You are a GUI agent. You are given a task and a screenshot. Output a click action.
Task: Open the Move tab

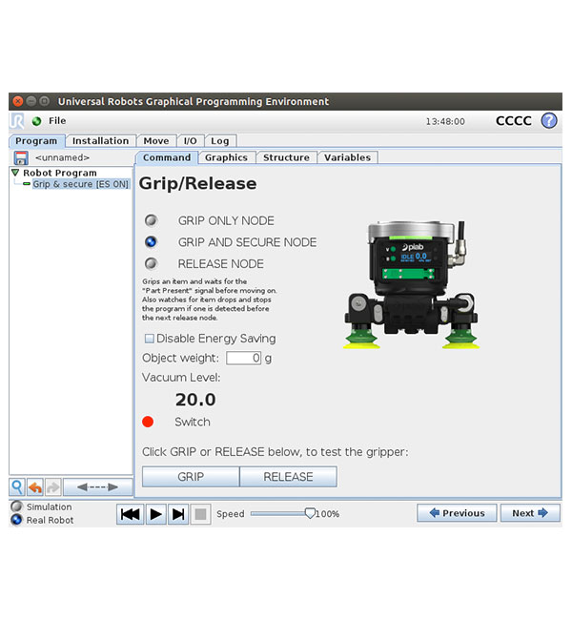pyautogui.click(x=156, y=141)
